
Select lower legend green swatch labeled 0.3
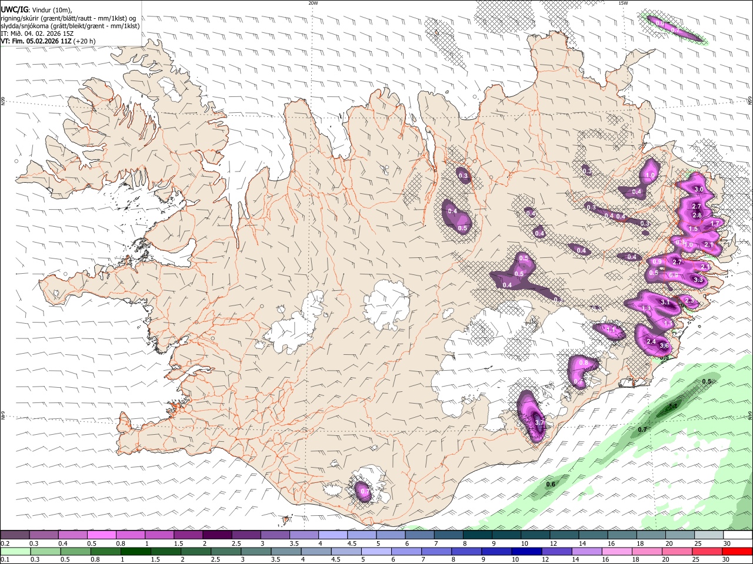(45, 551)
